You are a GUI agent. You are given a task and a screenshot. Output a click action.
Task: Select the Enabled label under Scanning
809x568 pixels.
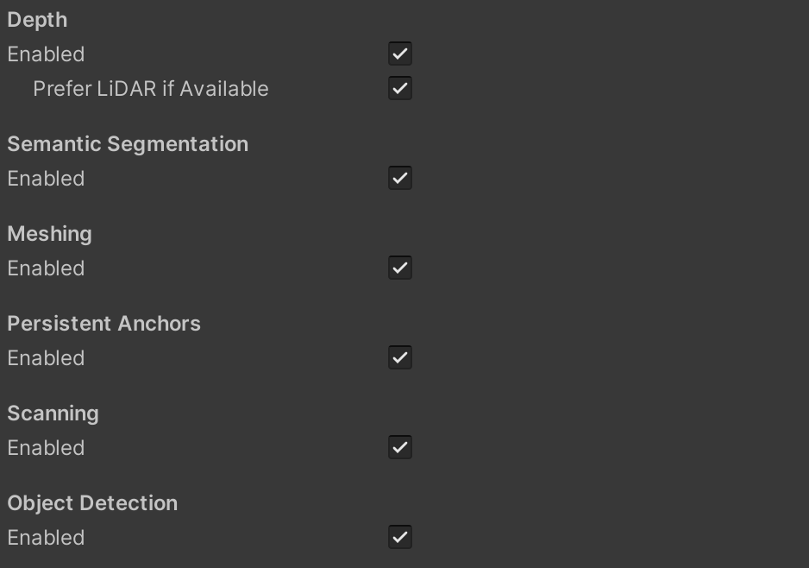click(x=46, y=447)
